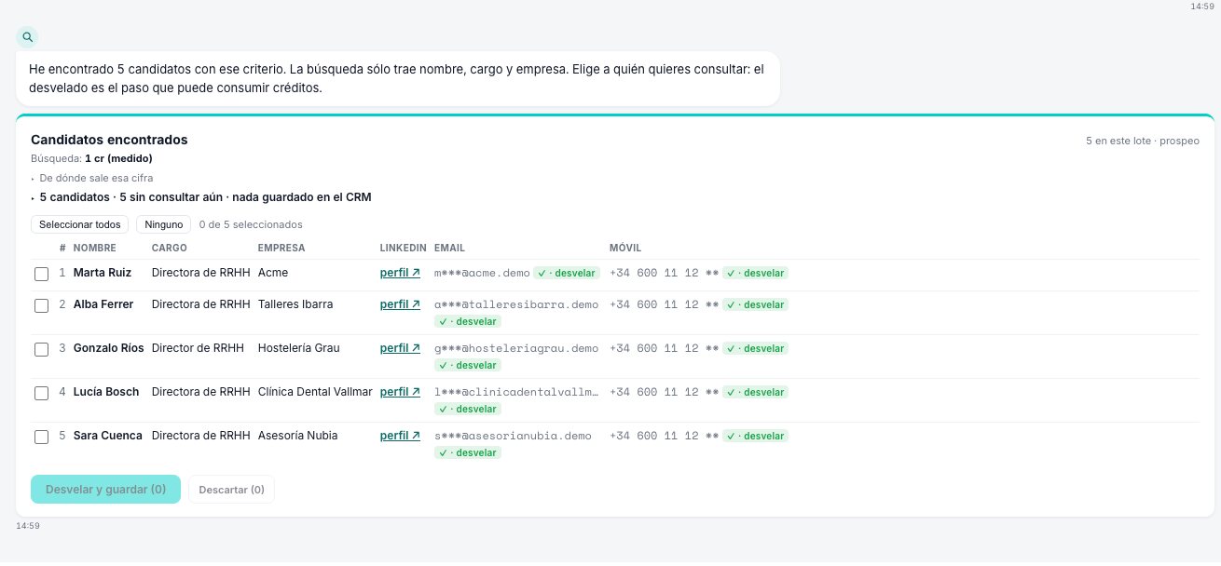1221x566 pixels.
Task: Click the '0 de 5 seleccionados' counter
Action: 251,224
